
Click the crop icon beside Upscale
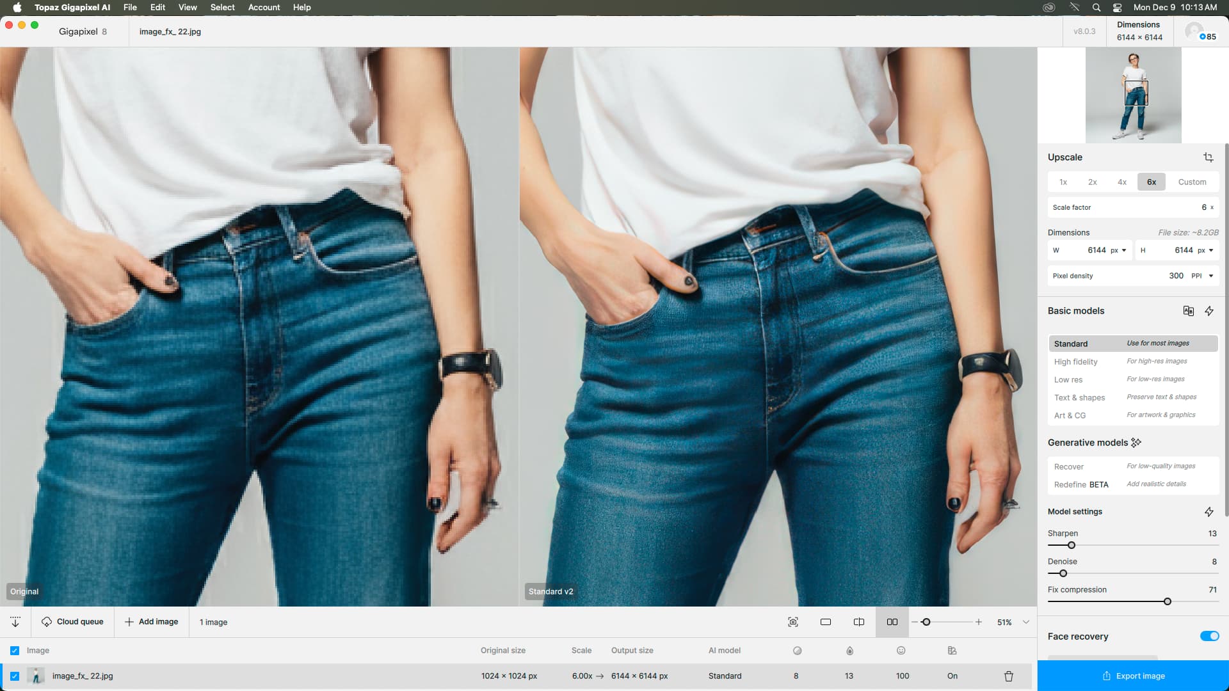[1208, 157]
